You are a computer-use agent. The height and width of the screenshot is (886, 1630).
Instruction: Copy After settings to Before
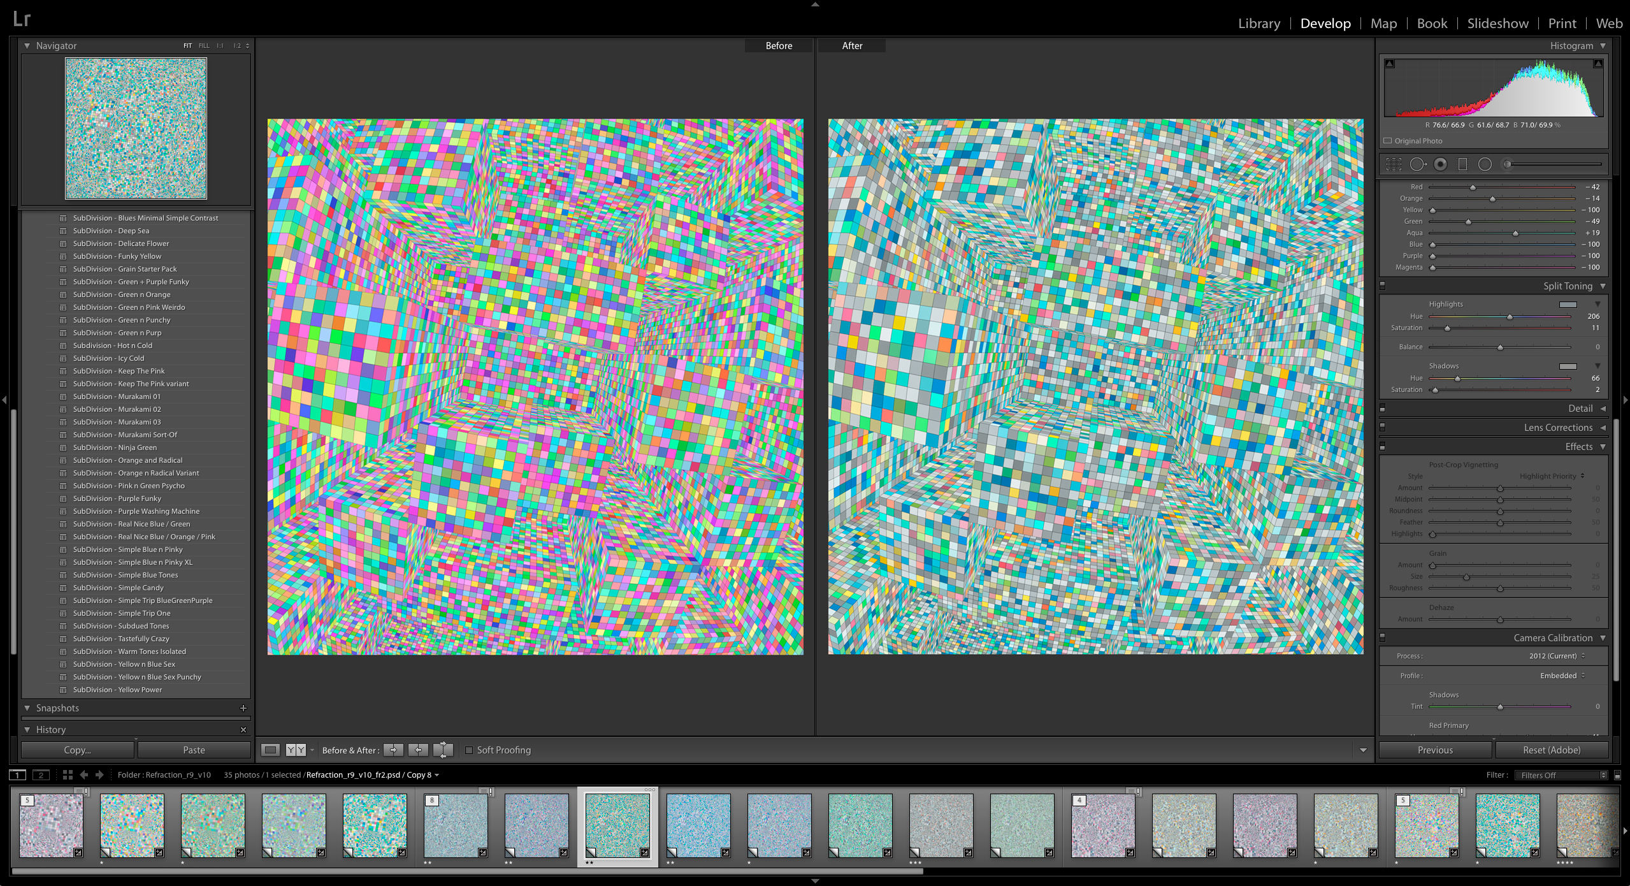pos(418,750)
